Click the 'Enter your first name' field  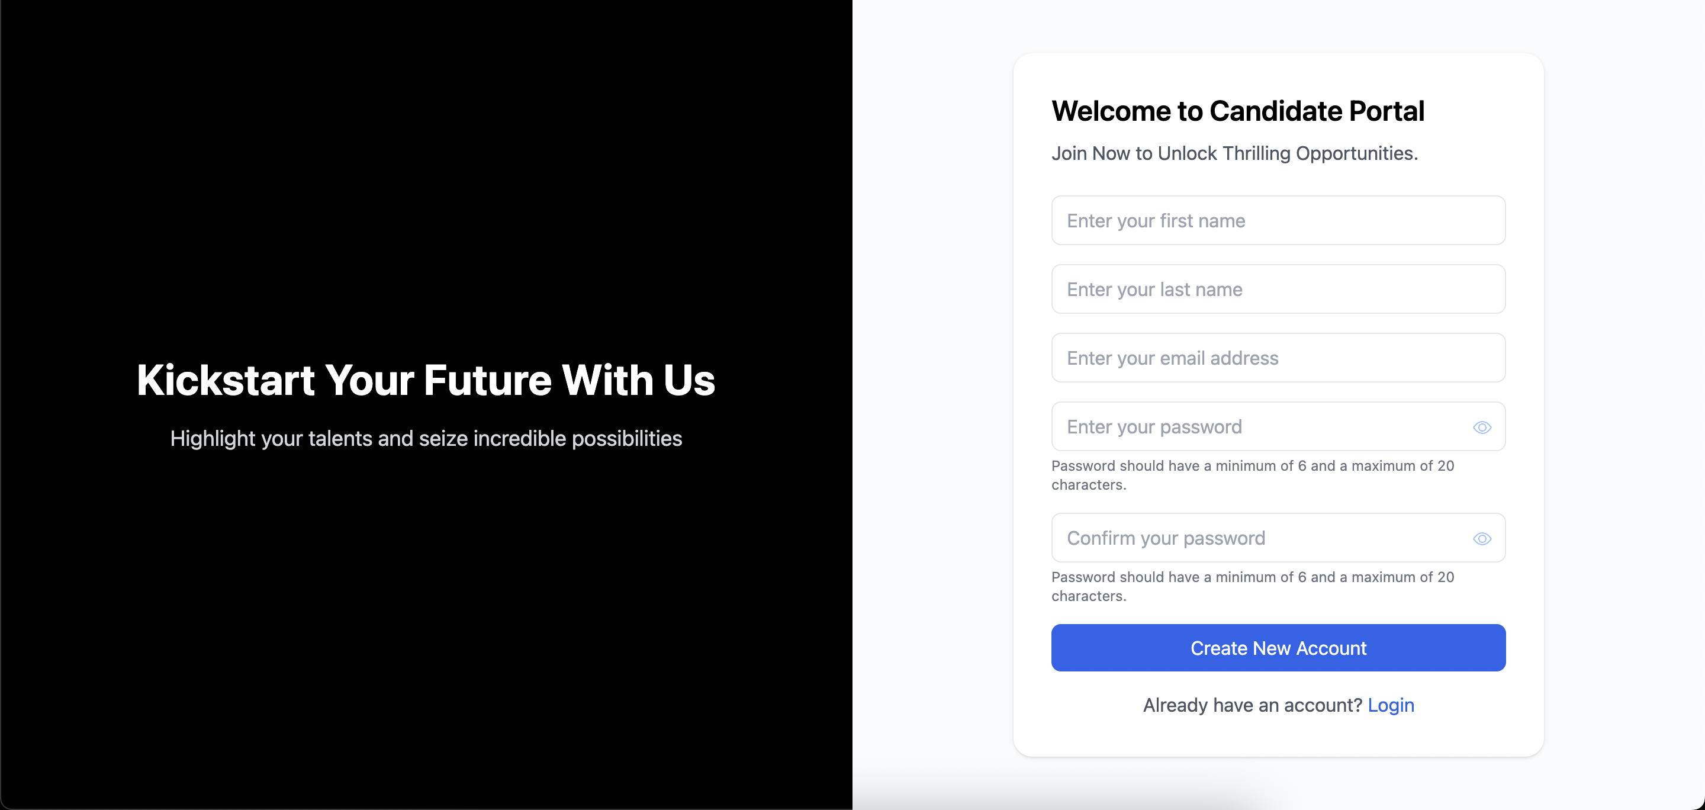pyautogui.click(x=1278, y=220)
